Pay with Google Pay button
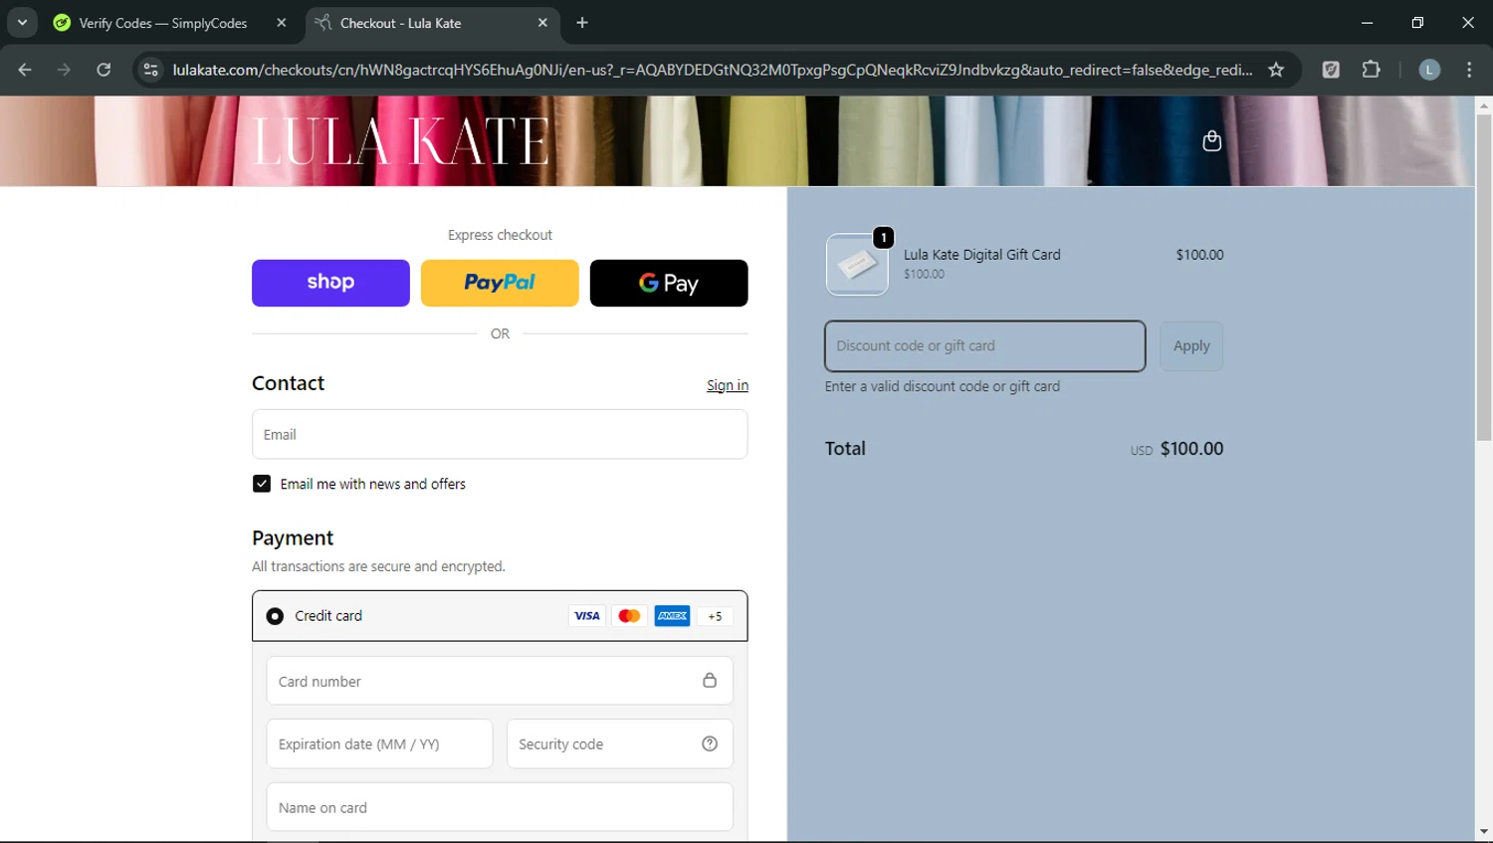The height and width of the screenshot is (843, 1493). (669, 283)
